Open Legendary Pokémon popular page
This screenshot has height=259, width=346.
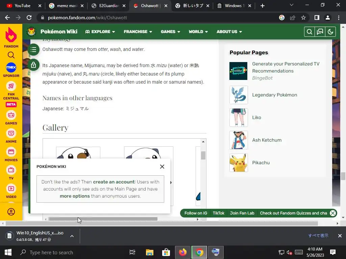274,95
